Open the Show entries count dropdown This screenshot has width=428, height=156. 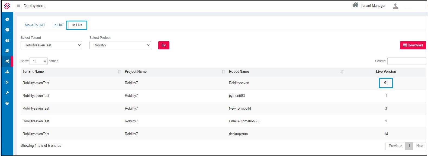(x=38, y=61)
